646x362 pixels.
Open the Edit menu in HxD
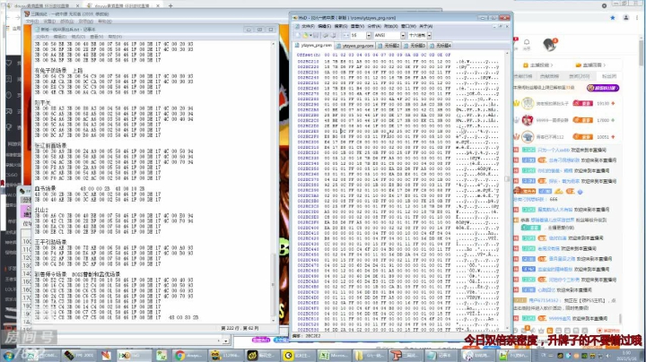click(324, 26)
